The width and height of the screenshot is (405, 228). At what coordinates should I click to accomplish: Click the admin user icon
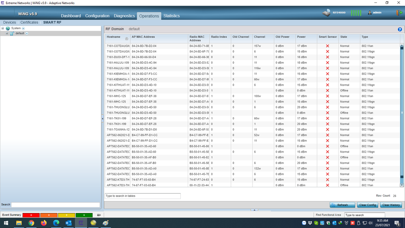click(x=370, y=13)
